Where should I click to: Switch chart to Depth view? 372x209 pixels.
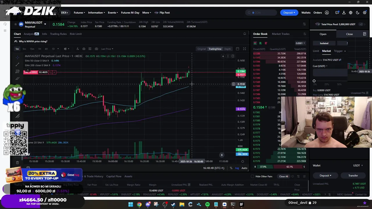tap(228, 49)
